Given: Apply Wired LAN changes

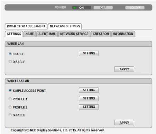Looking at the screenshot, I should pyautogui.click(x=124, y=69).
